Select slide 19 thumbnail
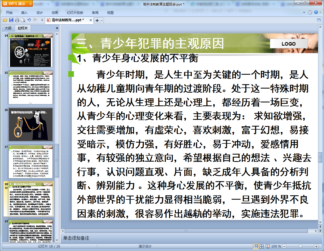Image resolution: width=324 pixels, height=251 pixels. pyautogui.click(x=31, y=231)
